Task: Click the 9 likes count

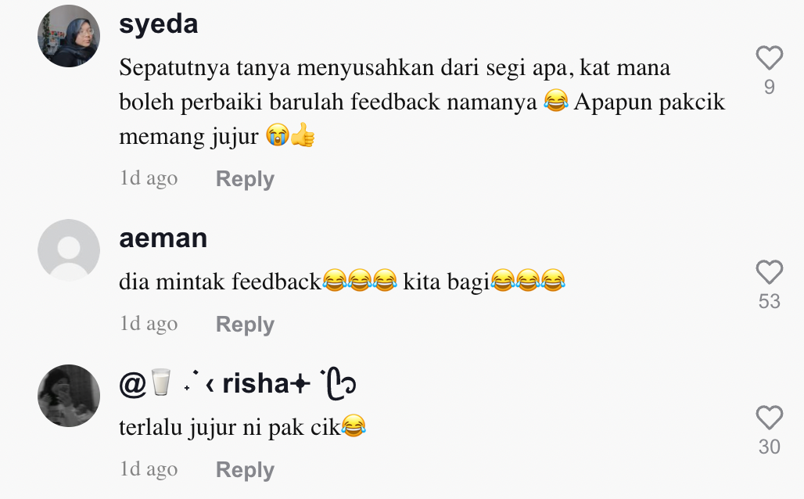Action: (x=770, y=87)
